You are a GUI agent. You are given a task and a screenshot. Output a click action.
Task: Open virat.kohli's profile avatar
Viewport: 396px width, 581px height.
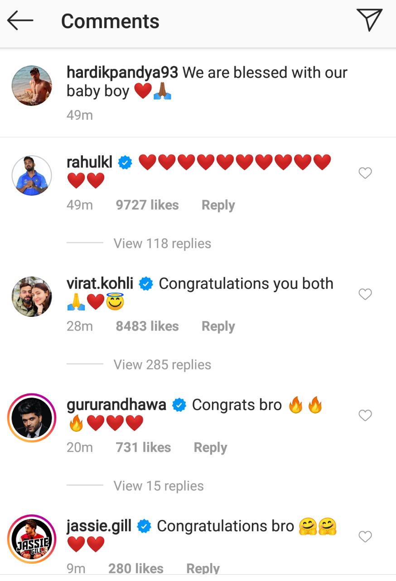pos(32,296)
